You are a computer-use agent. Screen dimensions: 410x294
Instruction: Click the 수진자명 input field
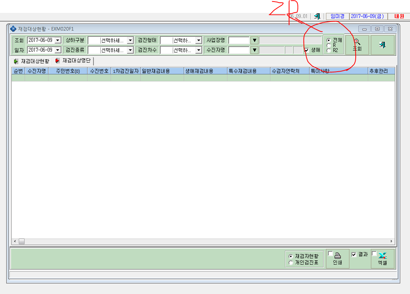239,50
